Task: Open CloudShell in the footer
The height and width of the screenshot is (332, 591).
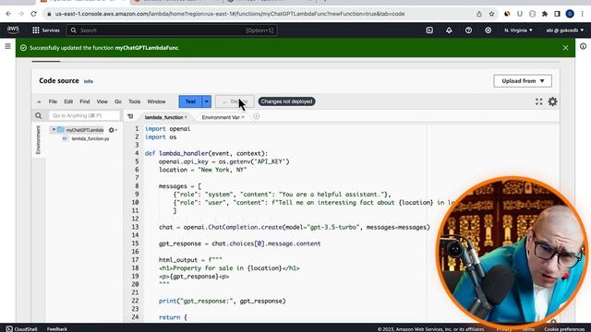Action: [21, 329]
